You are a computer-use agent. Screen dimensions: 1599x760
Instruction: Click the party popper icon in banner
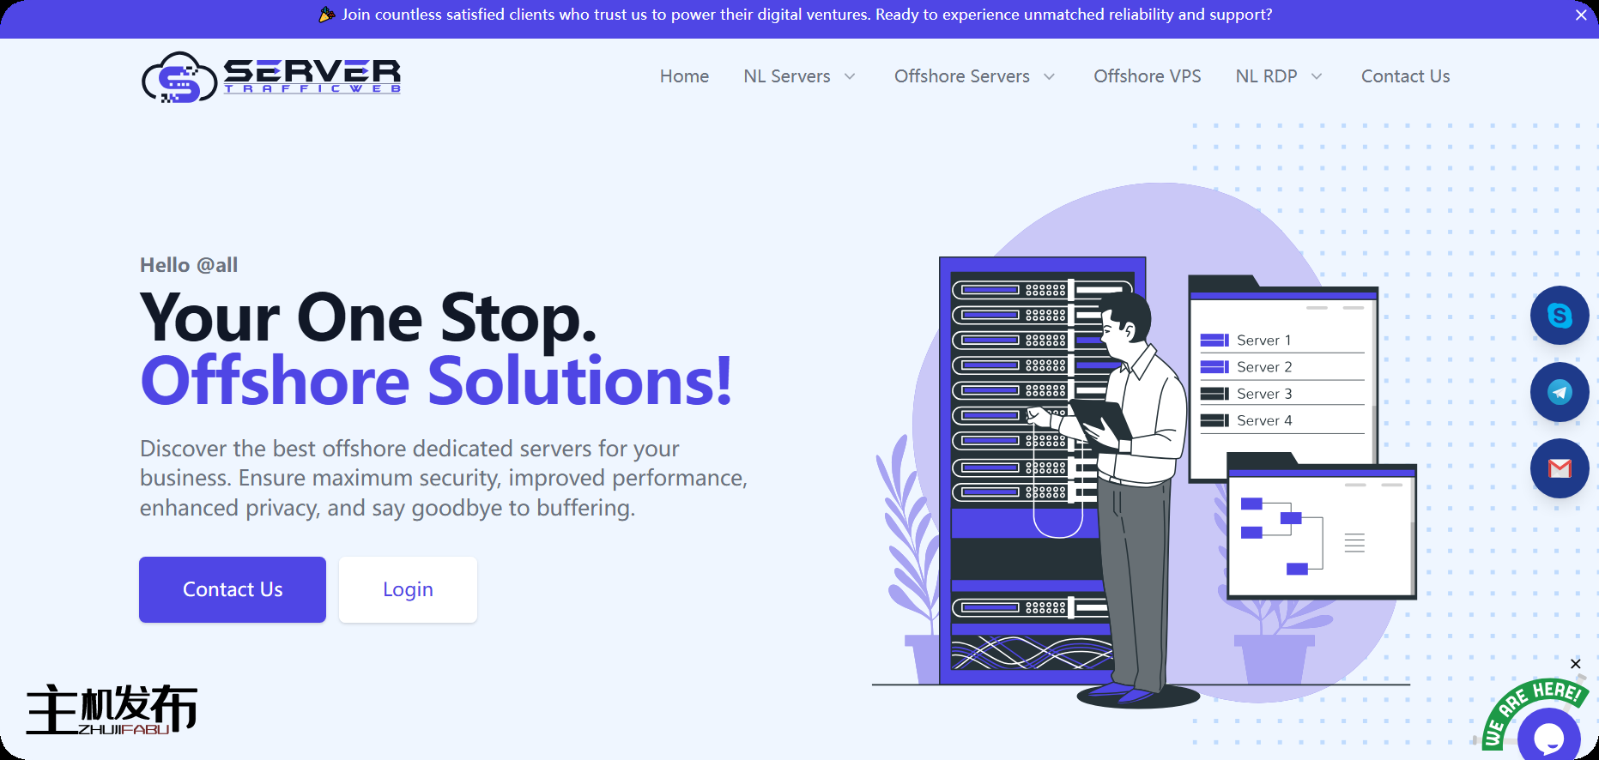point(327,15)
